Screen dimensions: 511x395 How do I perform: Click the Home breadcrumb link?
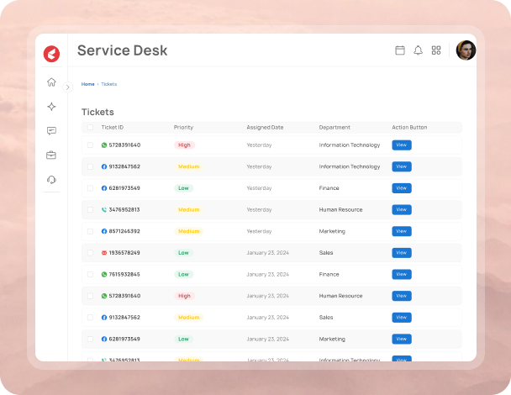tap(87, 84)
